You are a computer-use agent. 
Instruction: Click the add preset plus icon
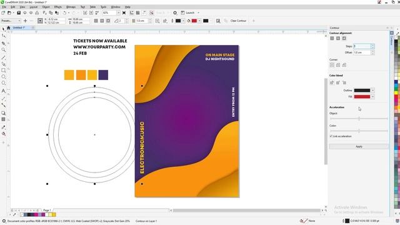[25, 21]
